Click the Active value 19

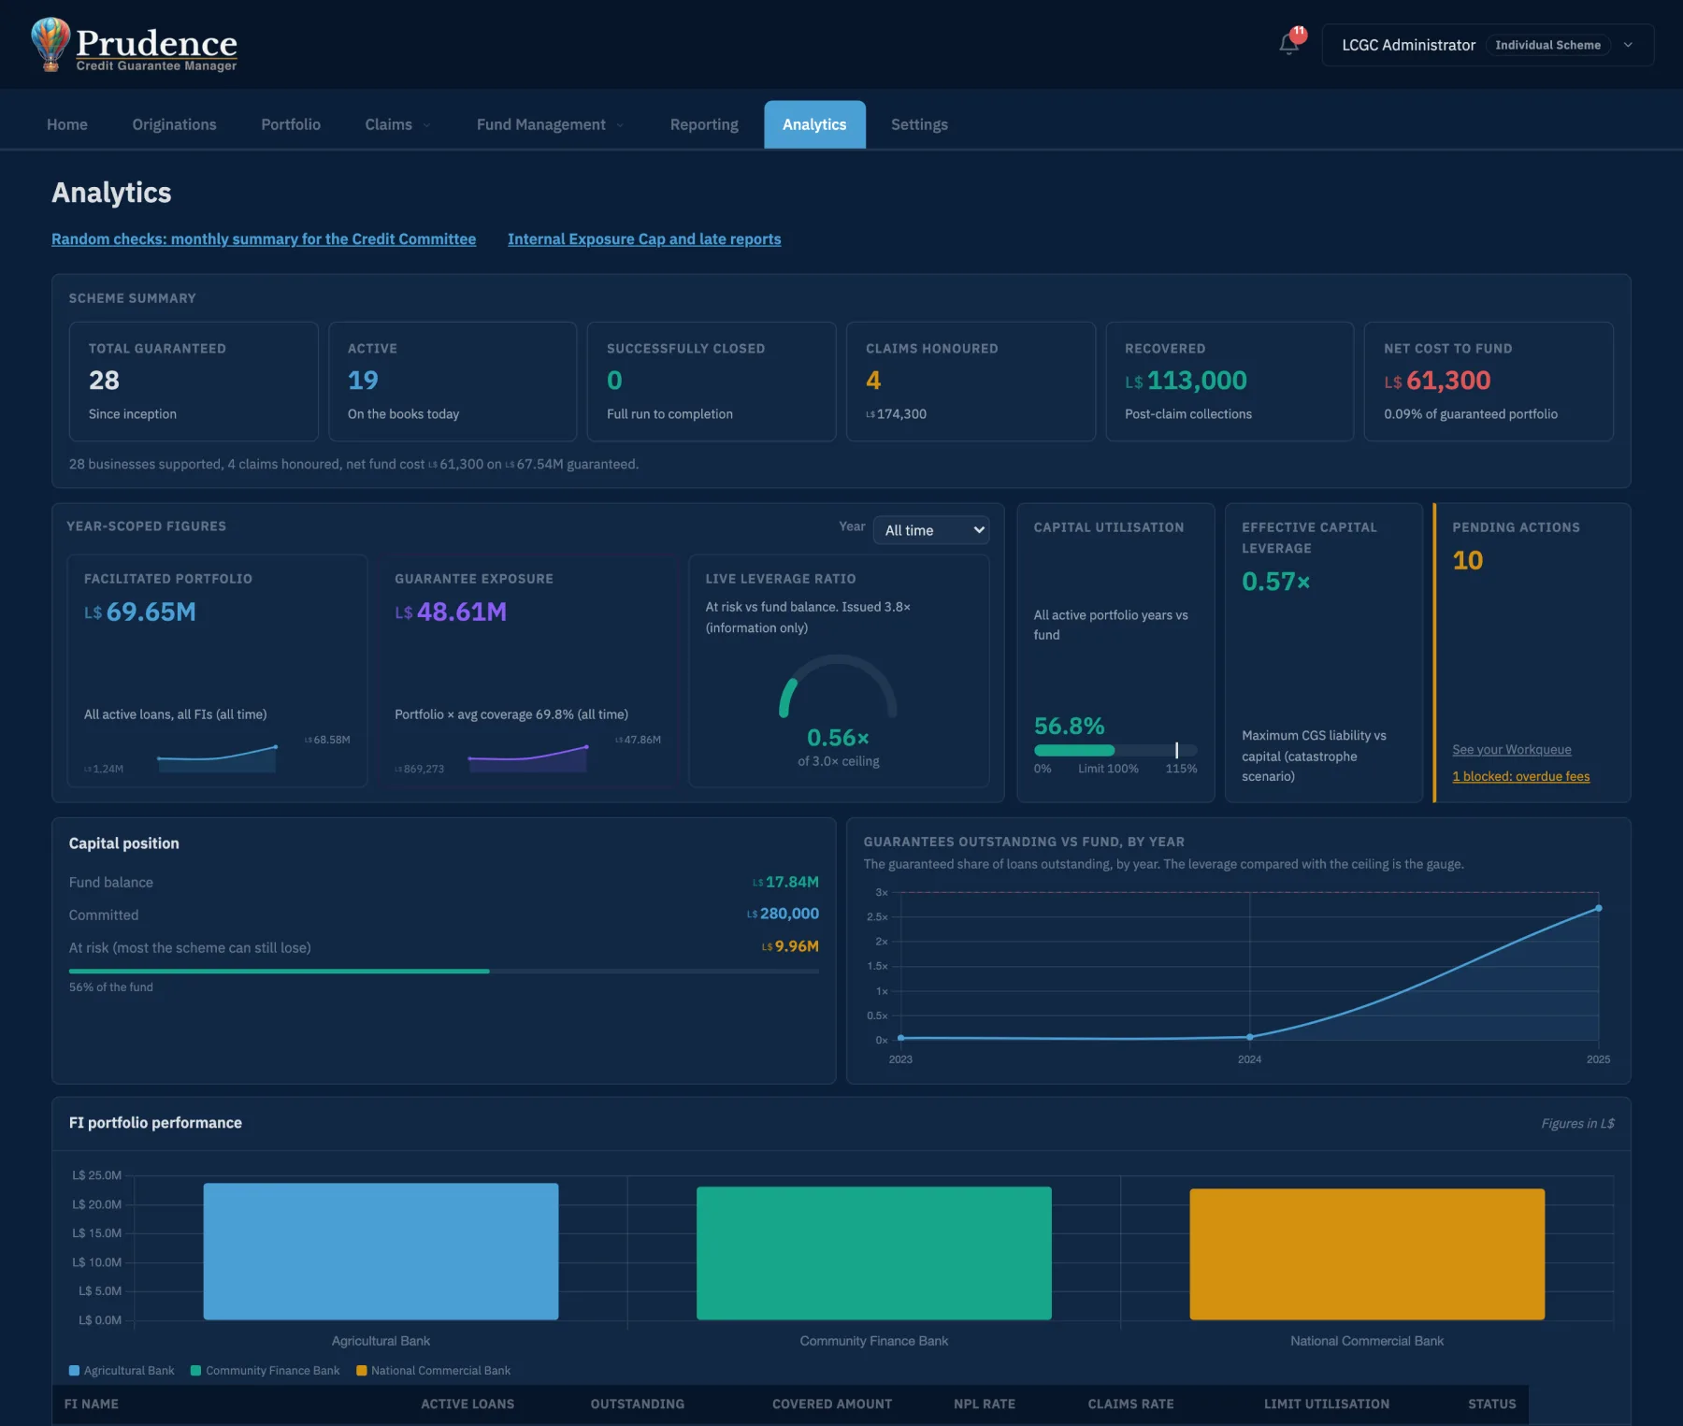pyautogui.click(x=363, y=381)
